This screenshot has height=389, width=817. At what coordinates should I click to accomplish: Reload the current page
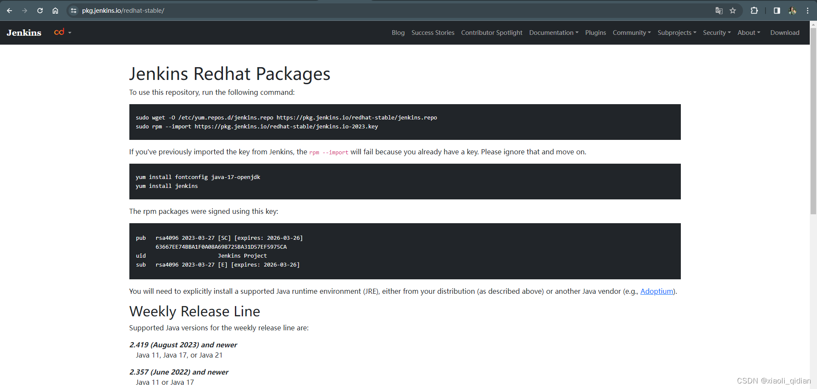tap(40, 11)
